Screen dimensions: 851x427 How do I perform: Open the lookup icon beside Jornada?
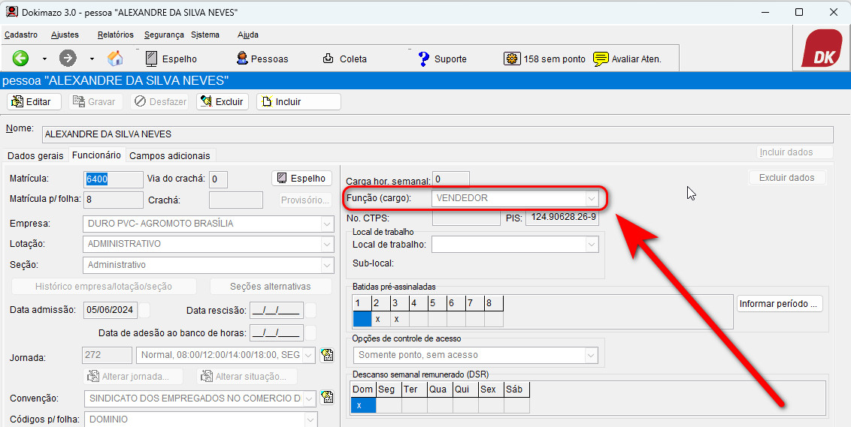(x=327, y=355)
